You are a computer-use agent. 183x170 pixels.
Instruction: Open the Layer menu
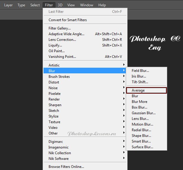pos(8,5)
